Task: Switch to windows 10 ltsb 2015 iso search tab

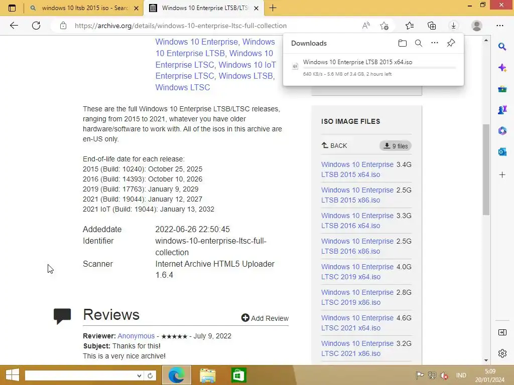Action: 84,8
